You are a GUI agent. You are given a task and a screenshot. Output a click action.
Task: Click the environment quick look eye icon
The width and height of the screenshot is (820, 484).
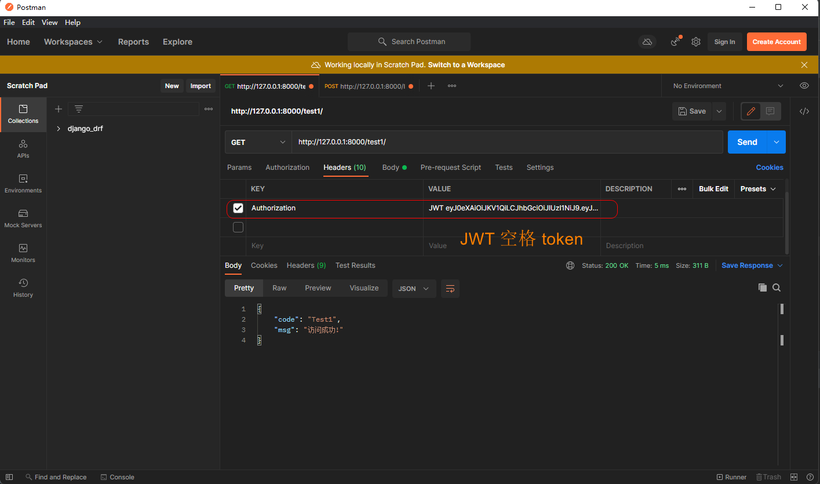point(804,86)
